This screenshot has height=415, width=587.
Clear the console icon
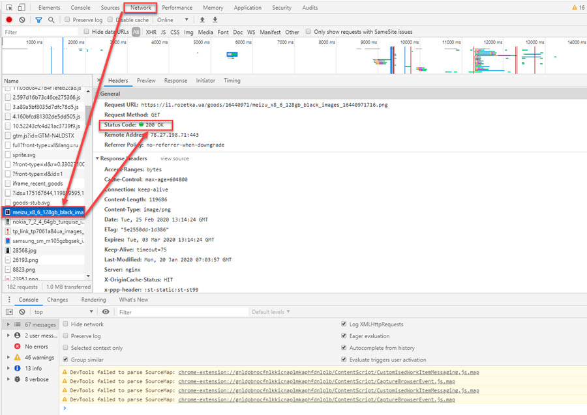22,312
